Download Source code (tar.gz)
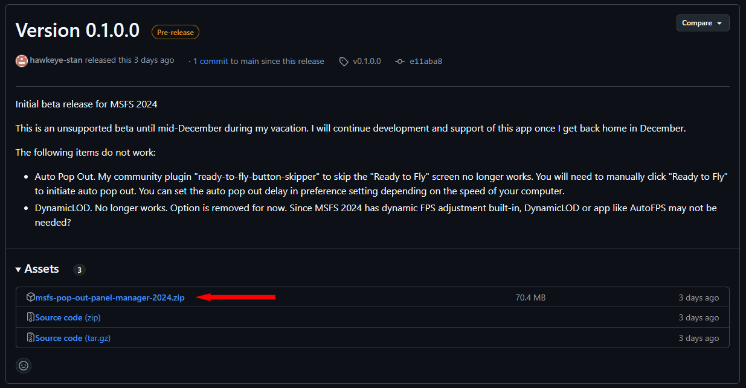This screenshot has height=388, width=746. (x=73, y=338)
